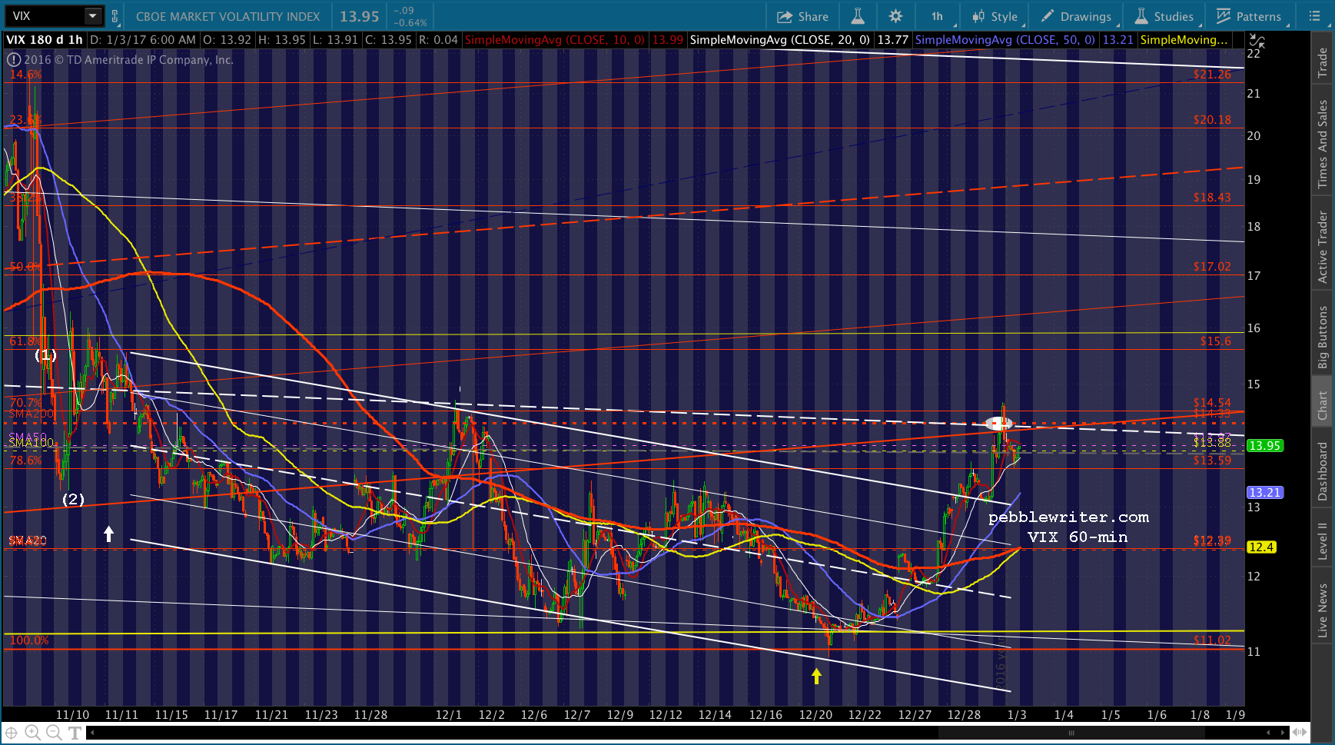Toggle the chart auto-scale collapse icon

tap(1257, 41)
